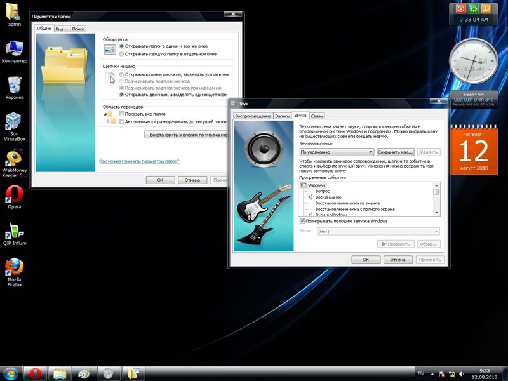The height and width of the screenshot is (381, 508).
Task: Open the Корзина recycle bin icon
Action: pyautogui.click(x=14, y=88)
